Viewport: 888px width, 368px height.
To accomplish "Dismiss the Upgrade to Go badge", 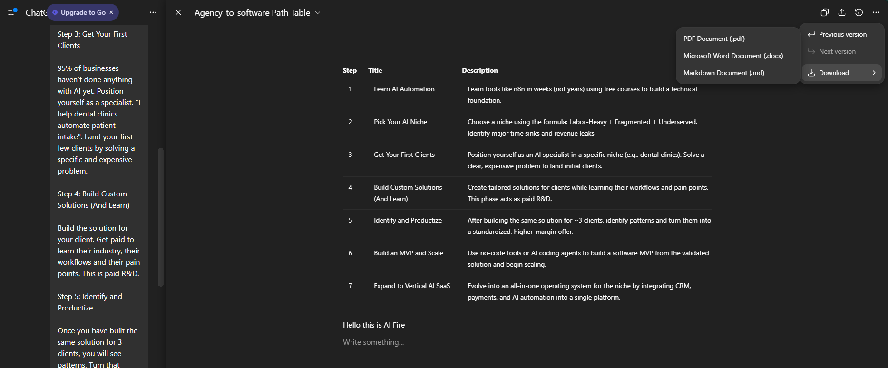I will (111, 12).
